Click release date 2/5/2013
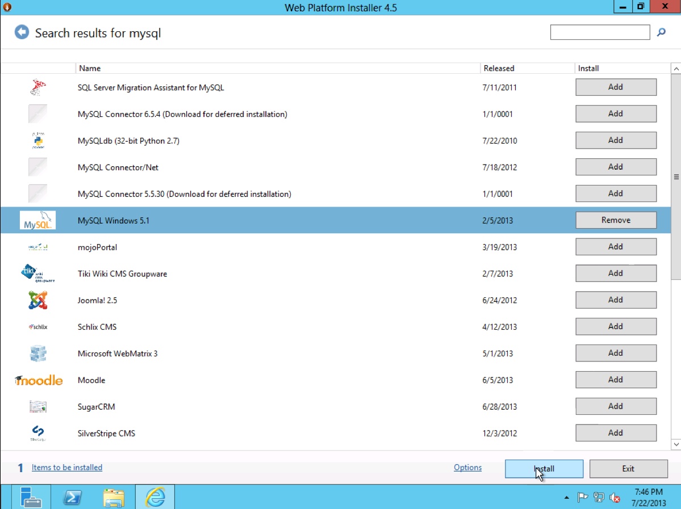Image resolution: width=681 pixels, height=509 pixels. pyautogui.click(x=498, y=220)
